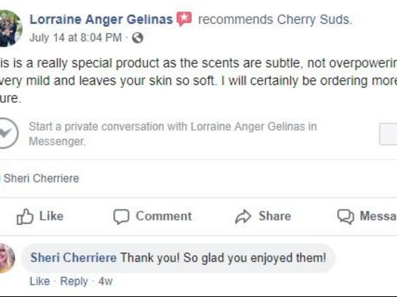Like Sheri Cherriere's comment

click(40, 281)
